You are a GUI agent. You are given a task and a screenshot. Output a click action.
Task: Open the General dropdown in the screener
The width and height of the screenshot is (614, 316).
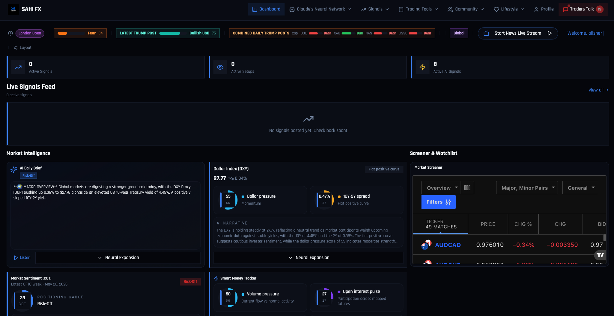click(x=580, y=188)
